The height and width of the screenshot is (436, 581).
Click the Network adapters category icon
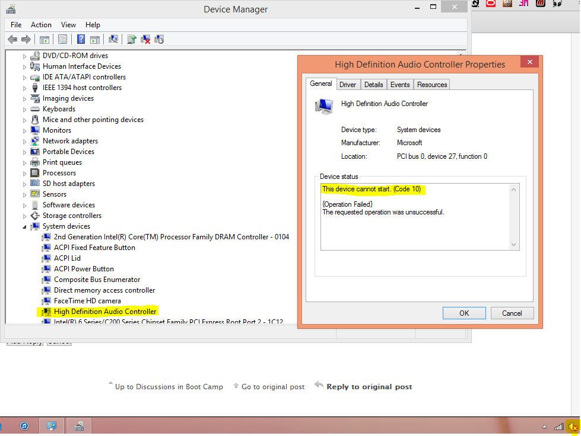35,141
